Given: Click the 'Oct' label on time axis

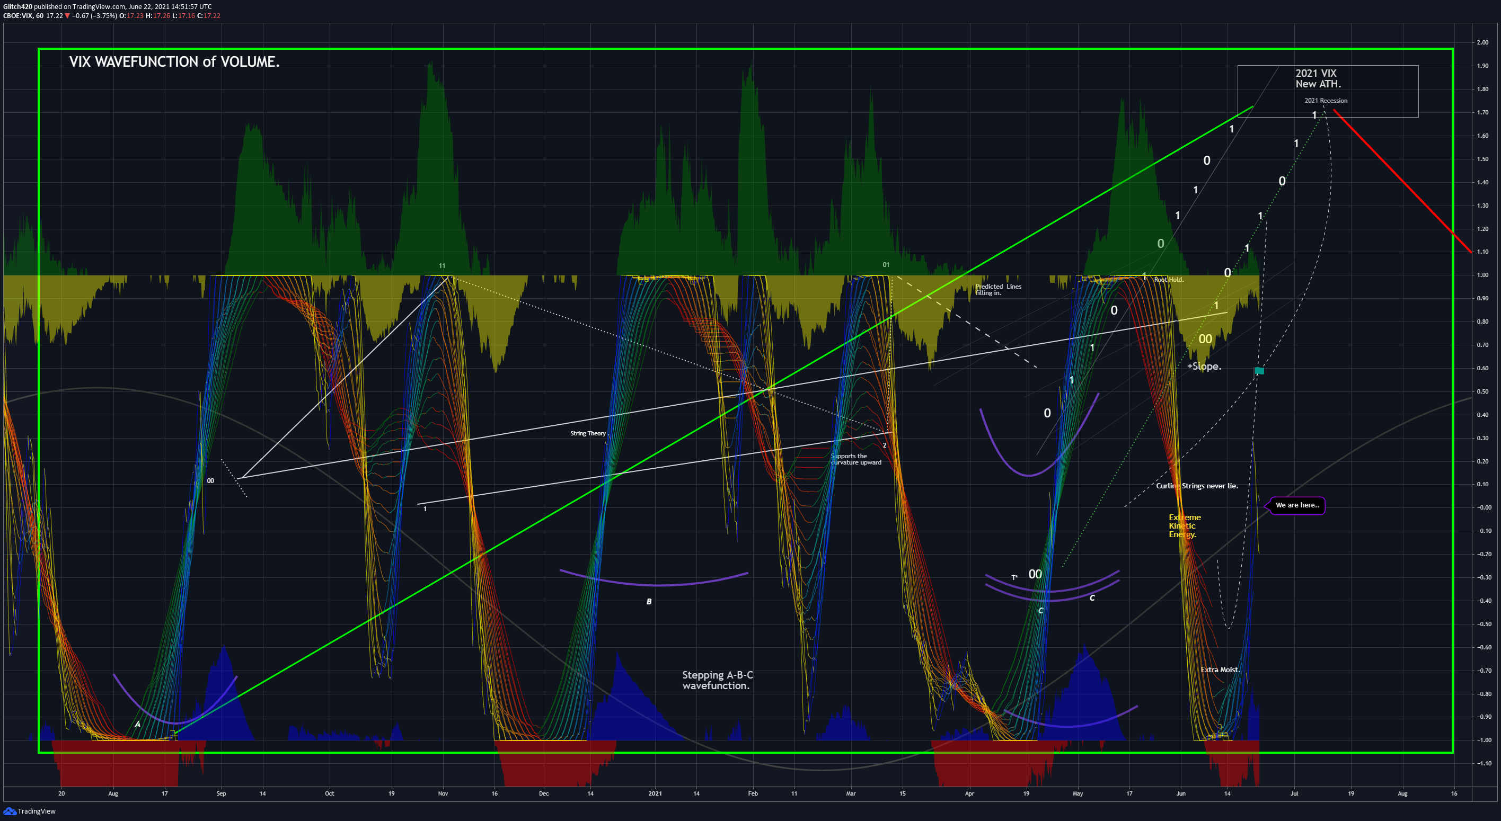Looking at the screenshot, I should [x=329, y=793].
